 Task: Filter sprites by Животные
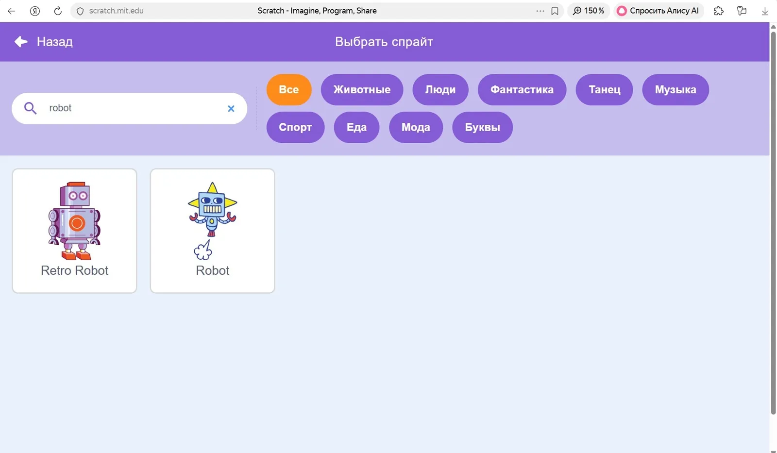[x=362, y=89]
